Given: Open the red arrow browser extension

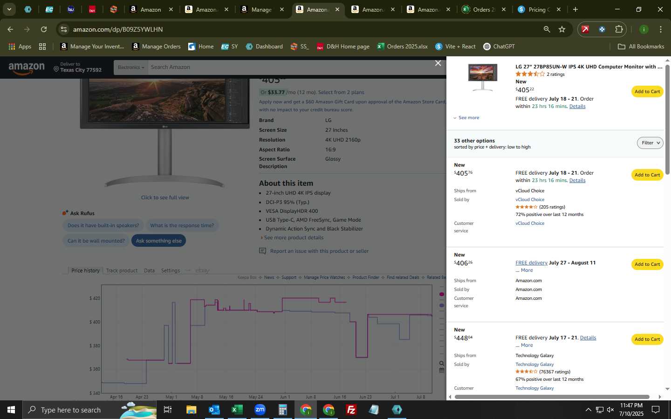Looking at the screenshot, I should pos(585,29).
